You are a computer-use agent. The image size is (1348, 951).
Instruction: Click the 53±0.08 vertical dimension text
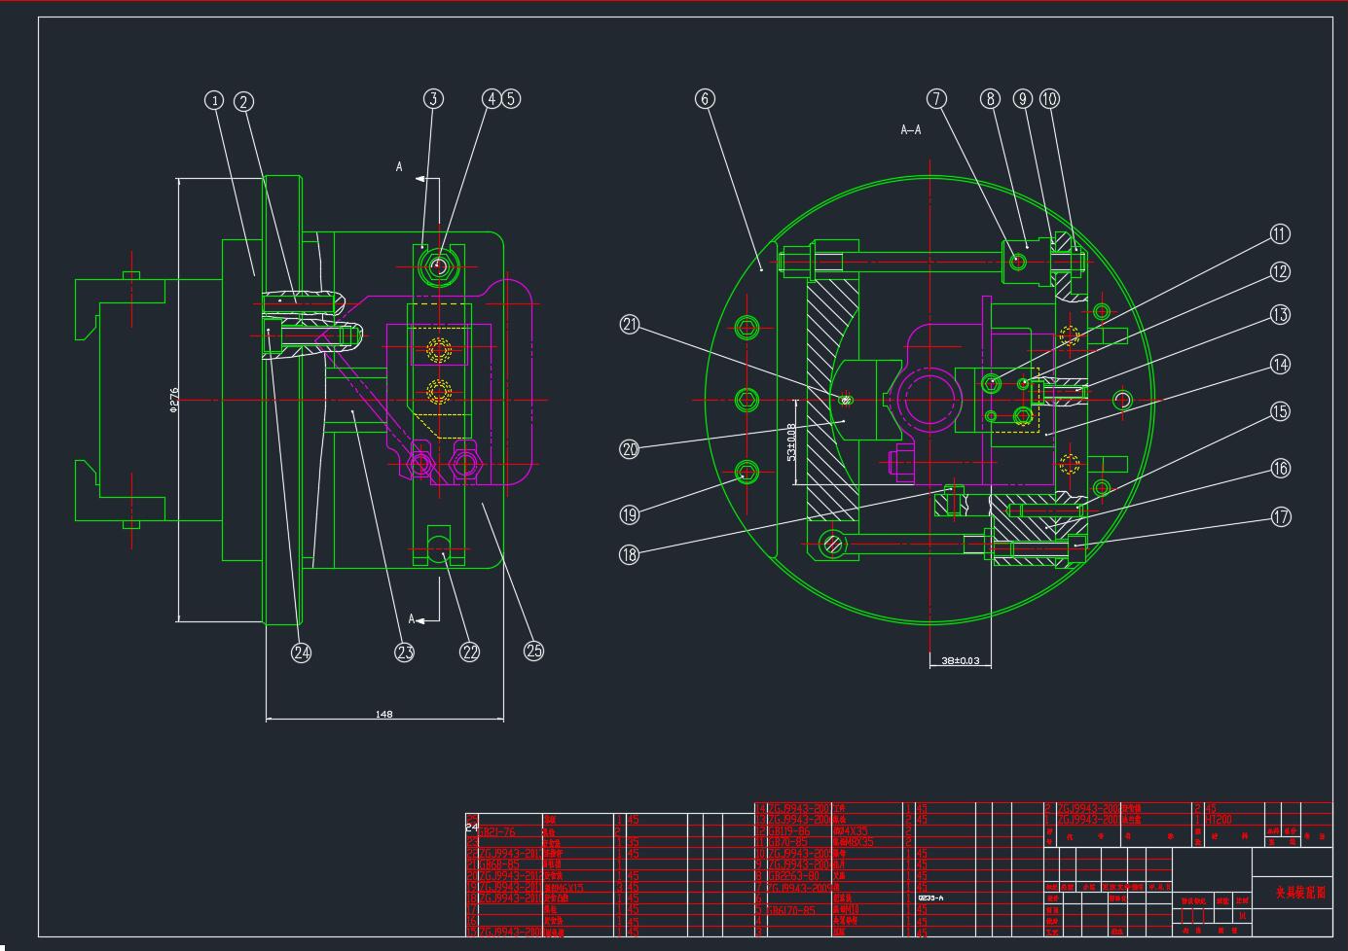click(x=792, y=440)
